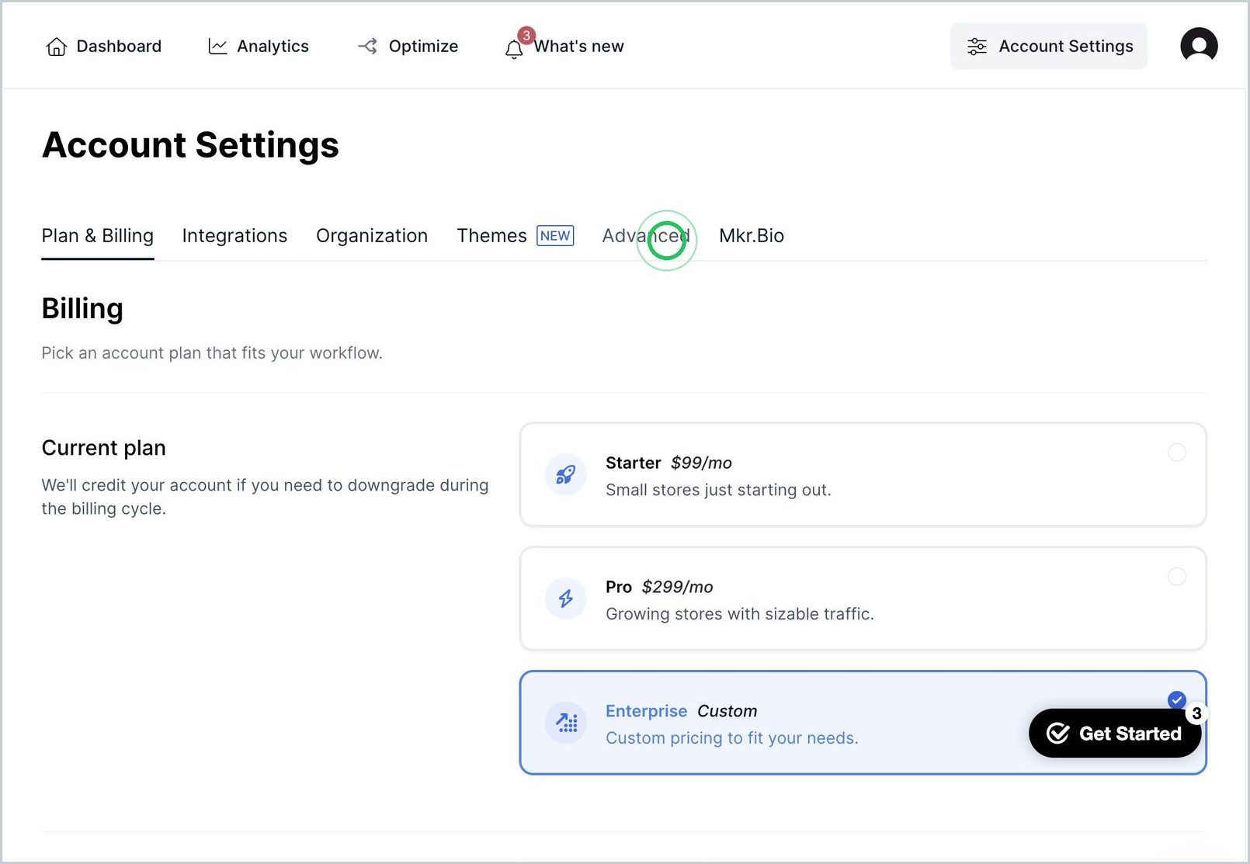Screen dimensions: 1250x864
Task: Click "Pick an account plan" description text
Action: pos(212,353)
